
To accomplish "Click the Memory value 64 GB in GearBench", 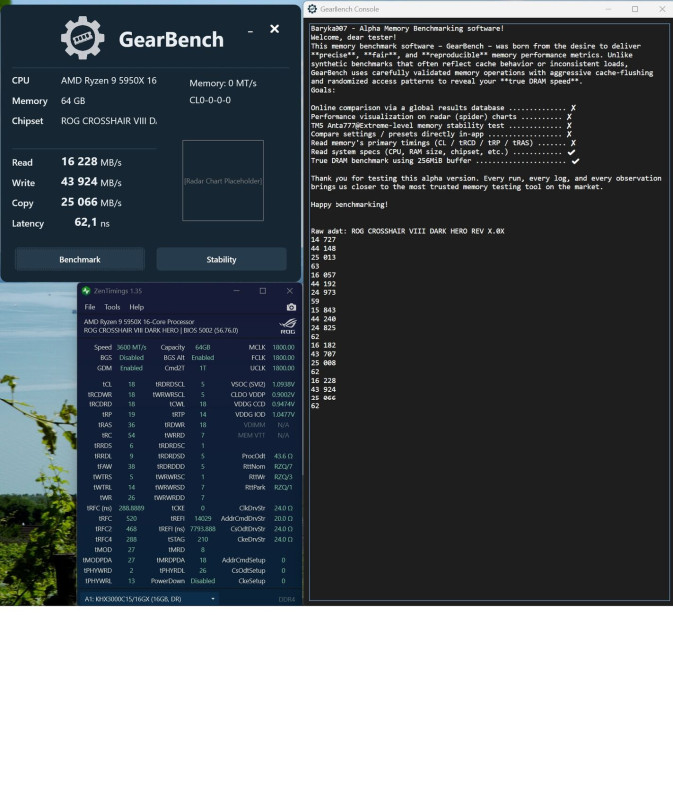I will tap(73, 101).
